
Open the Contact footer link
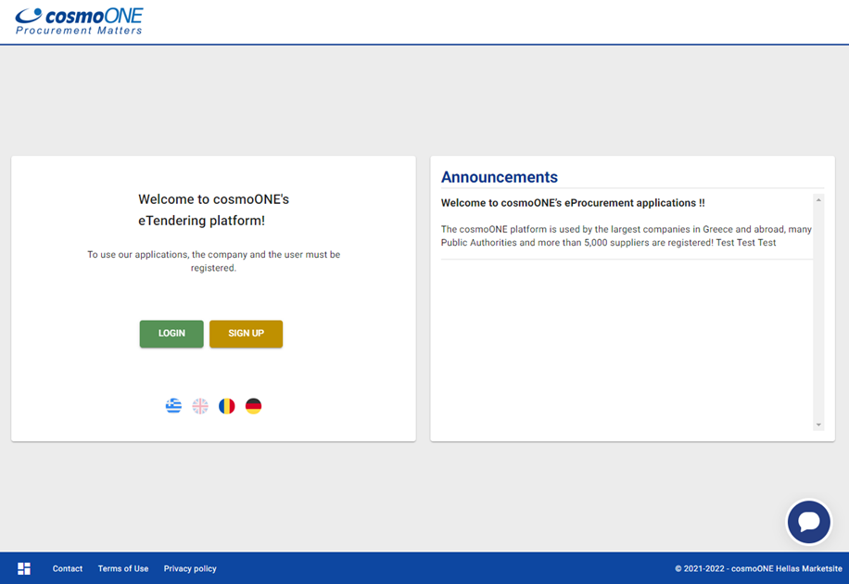pos(67,568)
